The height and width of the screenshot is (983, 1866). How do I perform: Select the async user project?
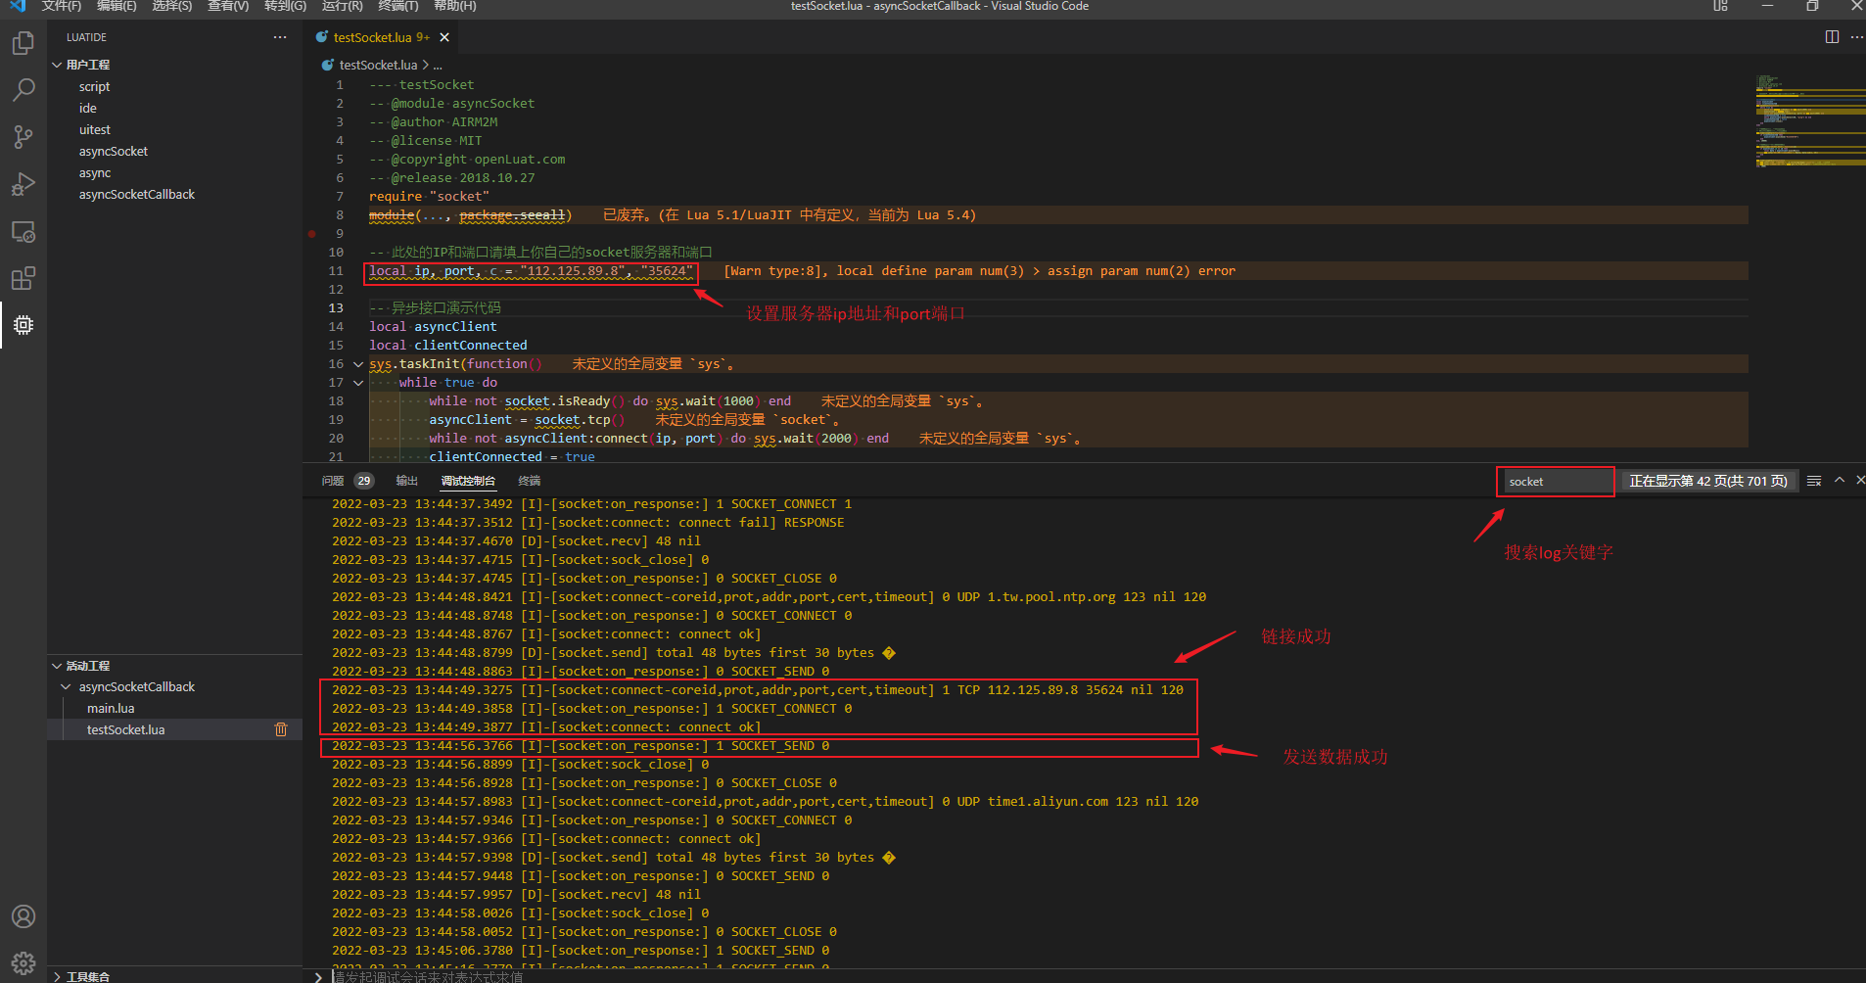pyautogui.click(x=95, y=173)
